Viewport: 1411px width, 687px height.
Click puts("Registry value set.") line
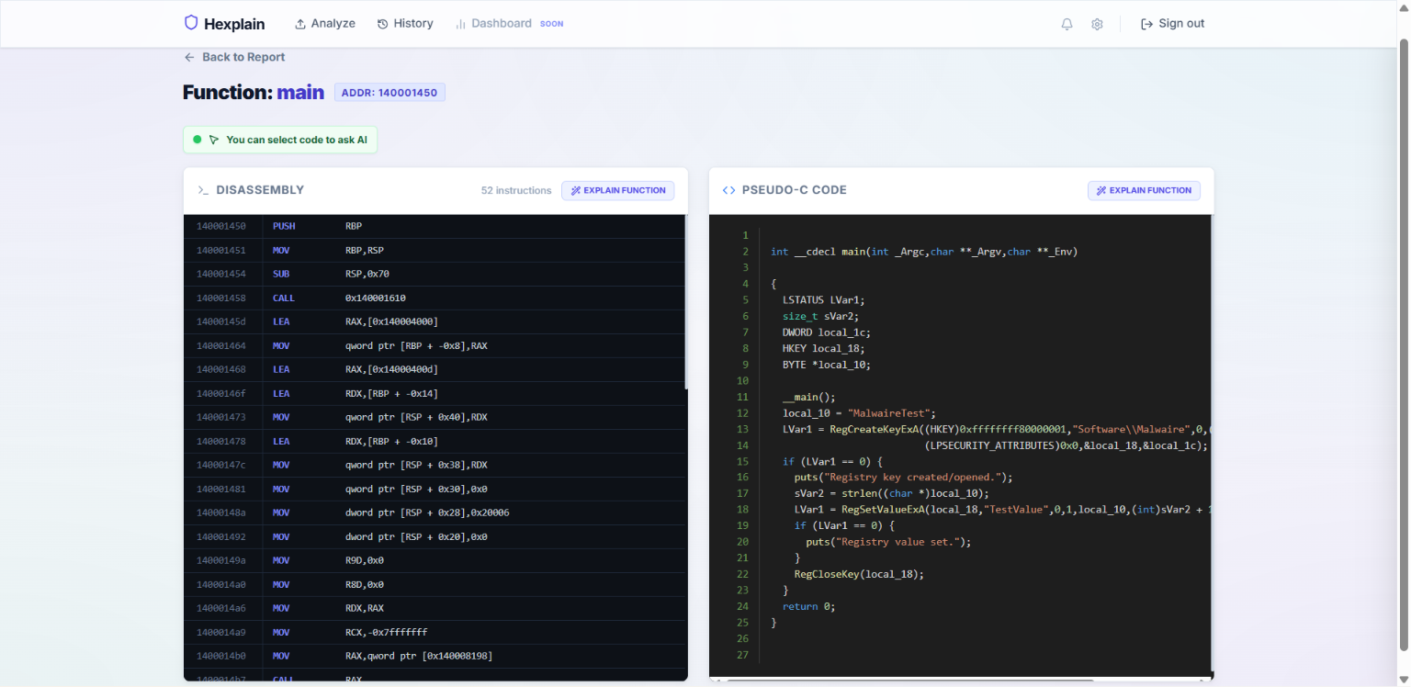pos(888,542)
